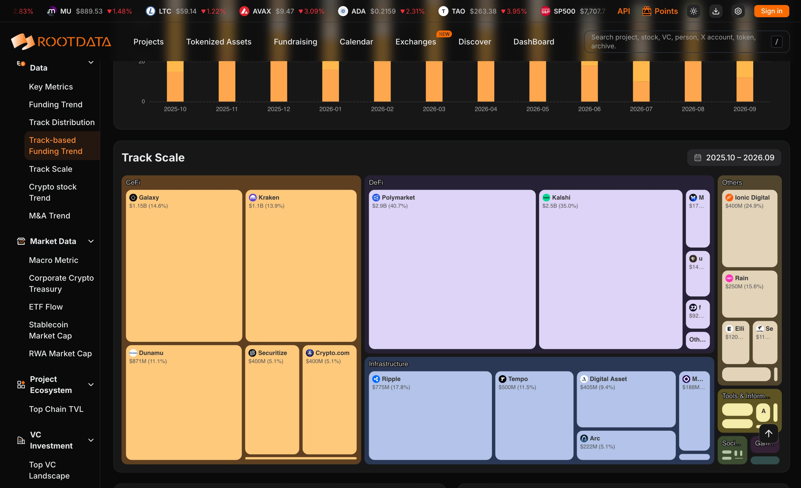Viewport: 801px width, 488px height.
Task: Collapse the Data sidebar section chevron
Action: (x=91, y=62)
